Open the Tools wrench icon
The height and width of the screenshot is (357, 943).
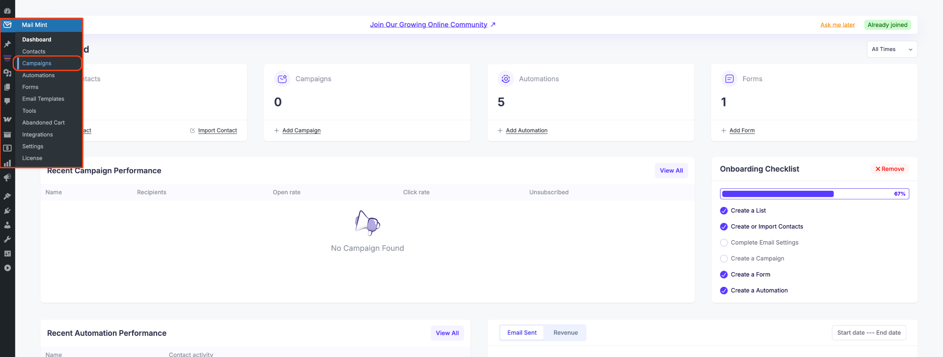tap(7, 239)
